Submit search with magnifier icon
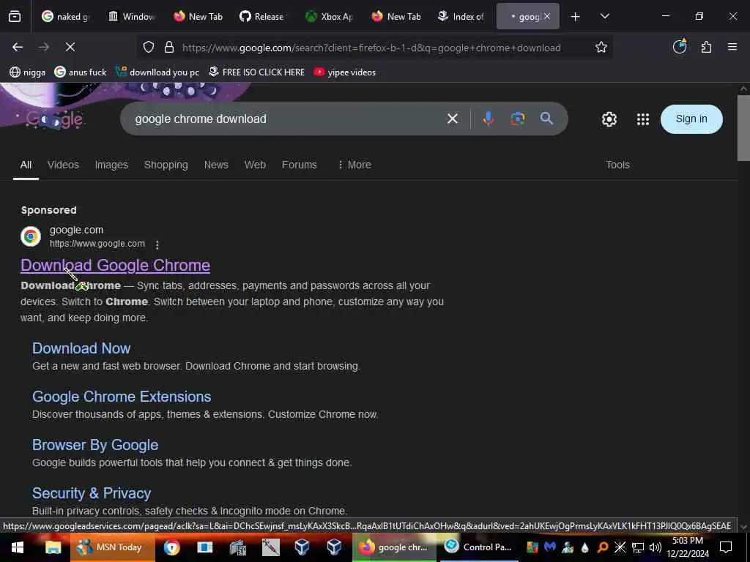The image size is (750, 562). pyautogui.click(x=546, y=119)
